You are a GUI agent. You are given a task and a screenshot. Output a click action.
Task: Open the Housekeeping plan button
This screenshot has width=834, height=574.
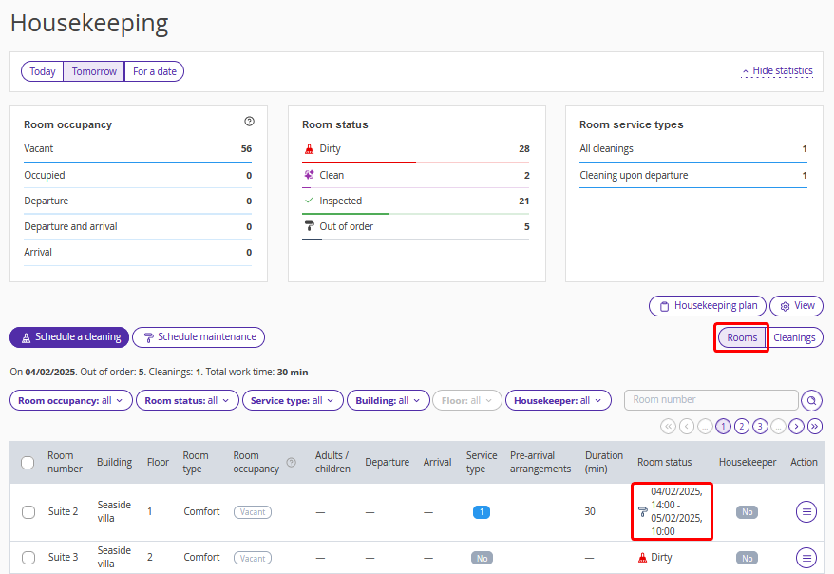pos(707,306)
